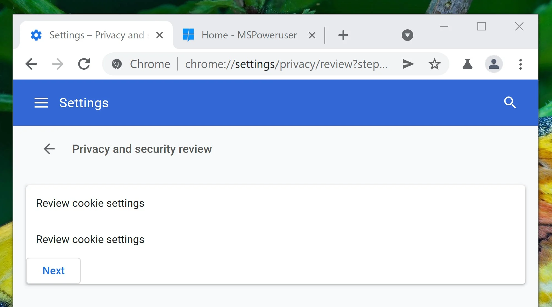Click the share page arrow icon
Screen dimensions: 552x307
click(408, 64)
